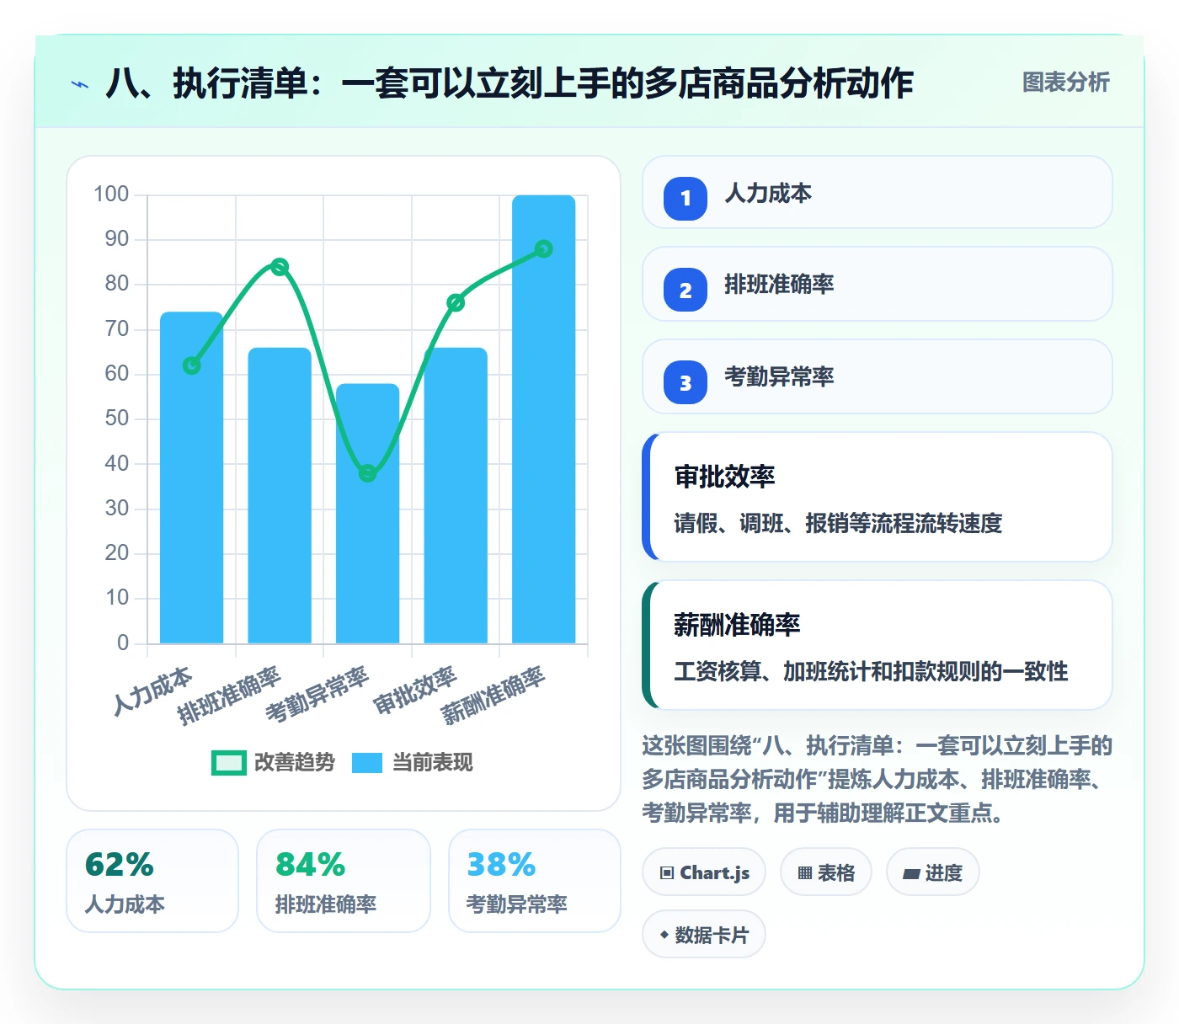The height and width of the screenshot is (1024, 1179).
Task: Select the 表格 tag
Action: point(826,872)
